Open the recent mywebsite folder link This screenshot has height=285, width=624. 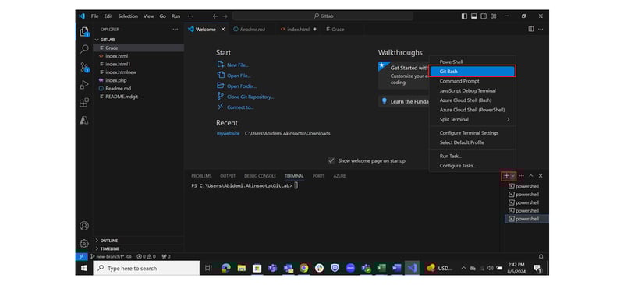(x=228, y=134)
